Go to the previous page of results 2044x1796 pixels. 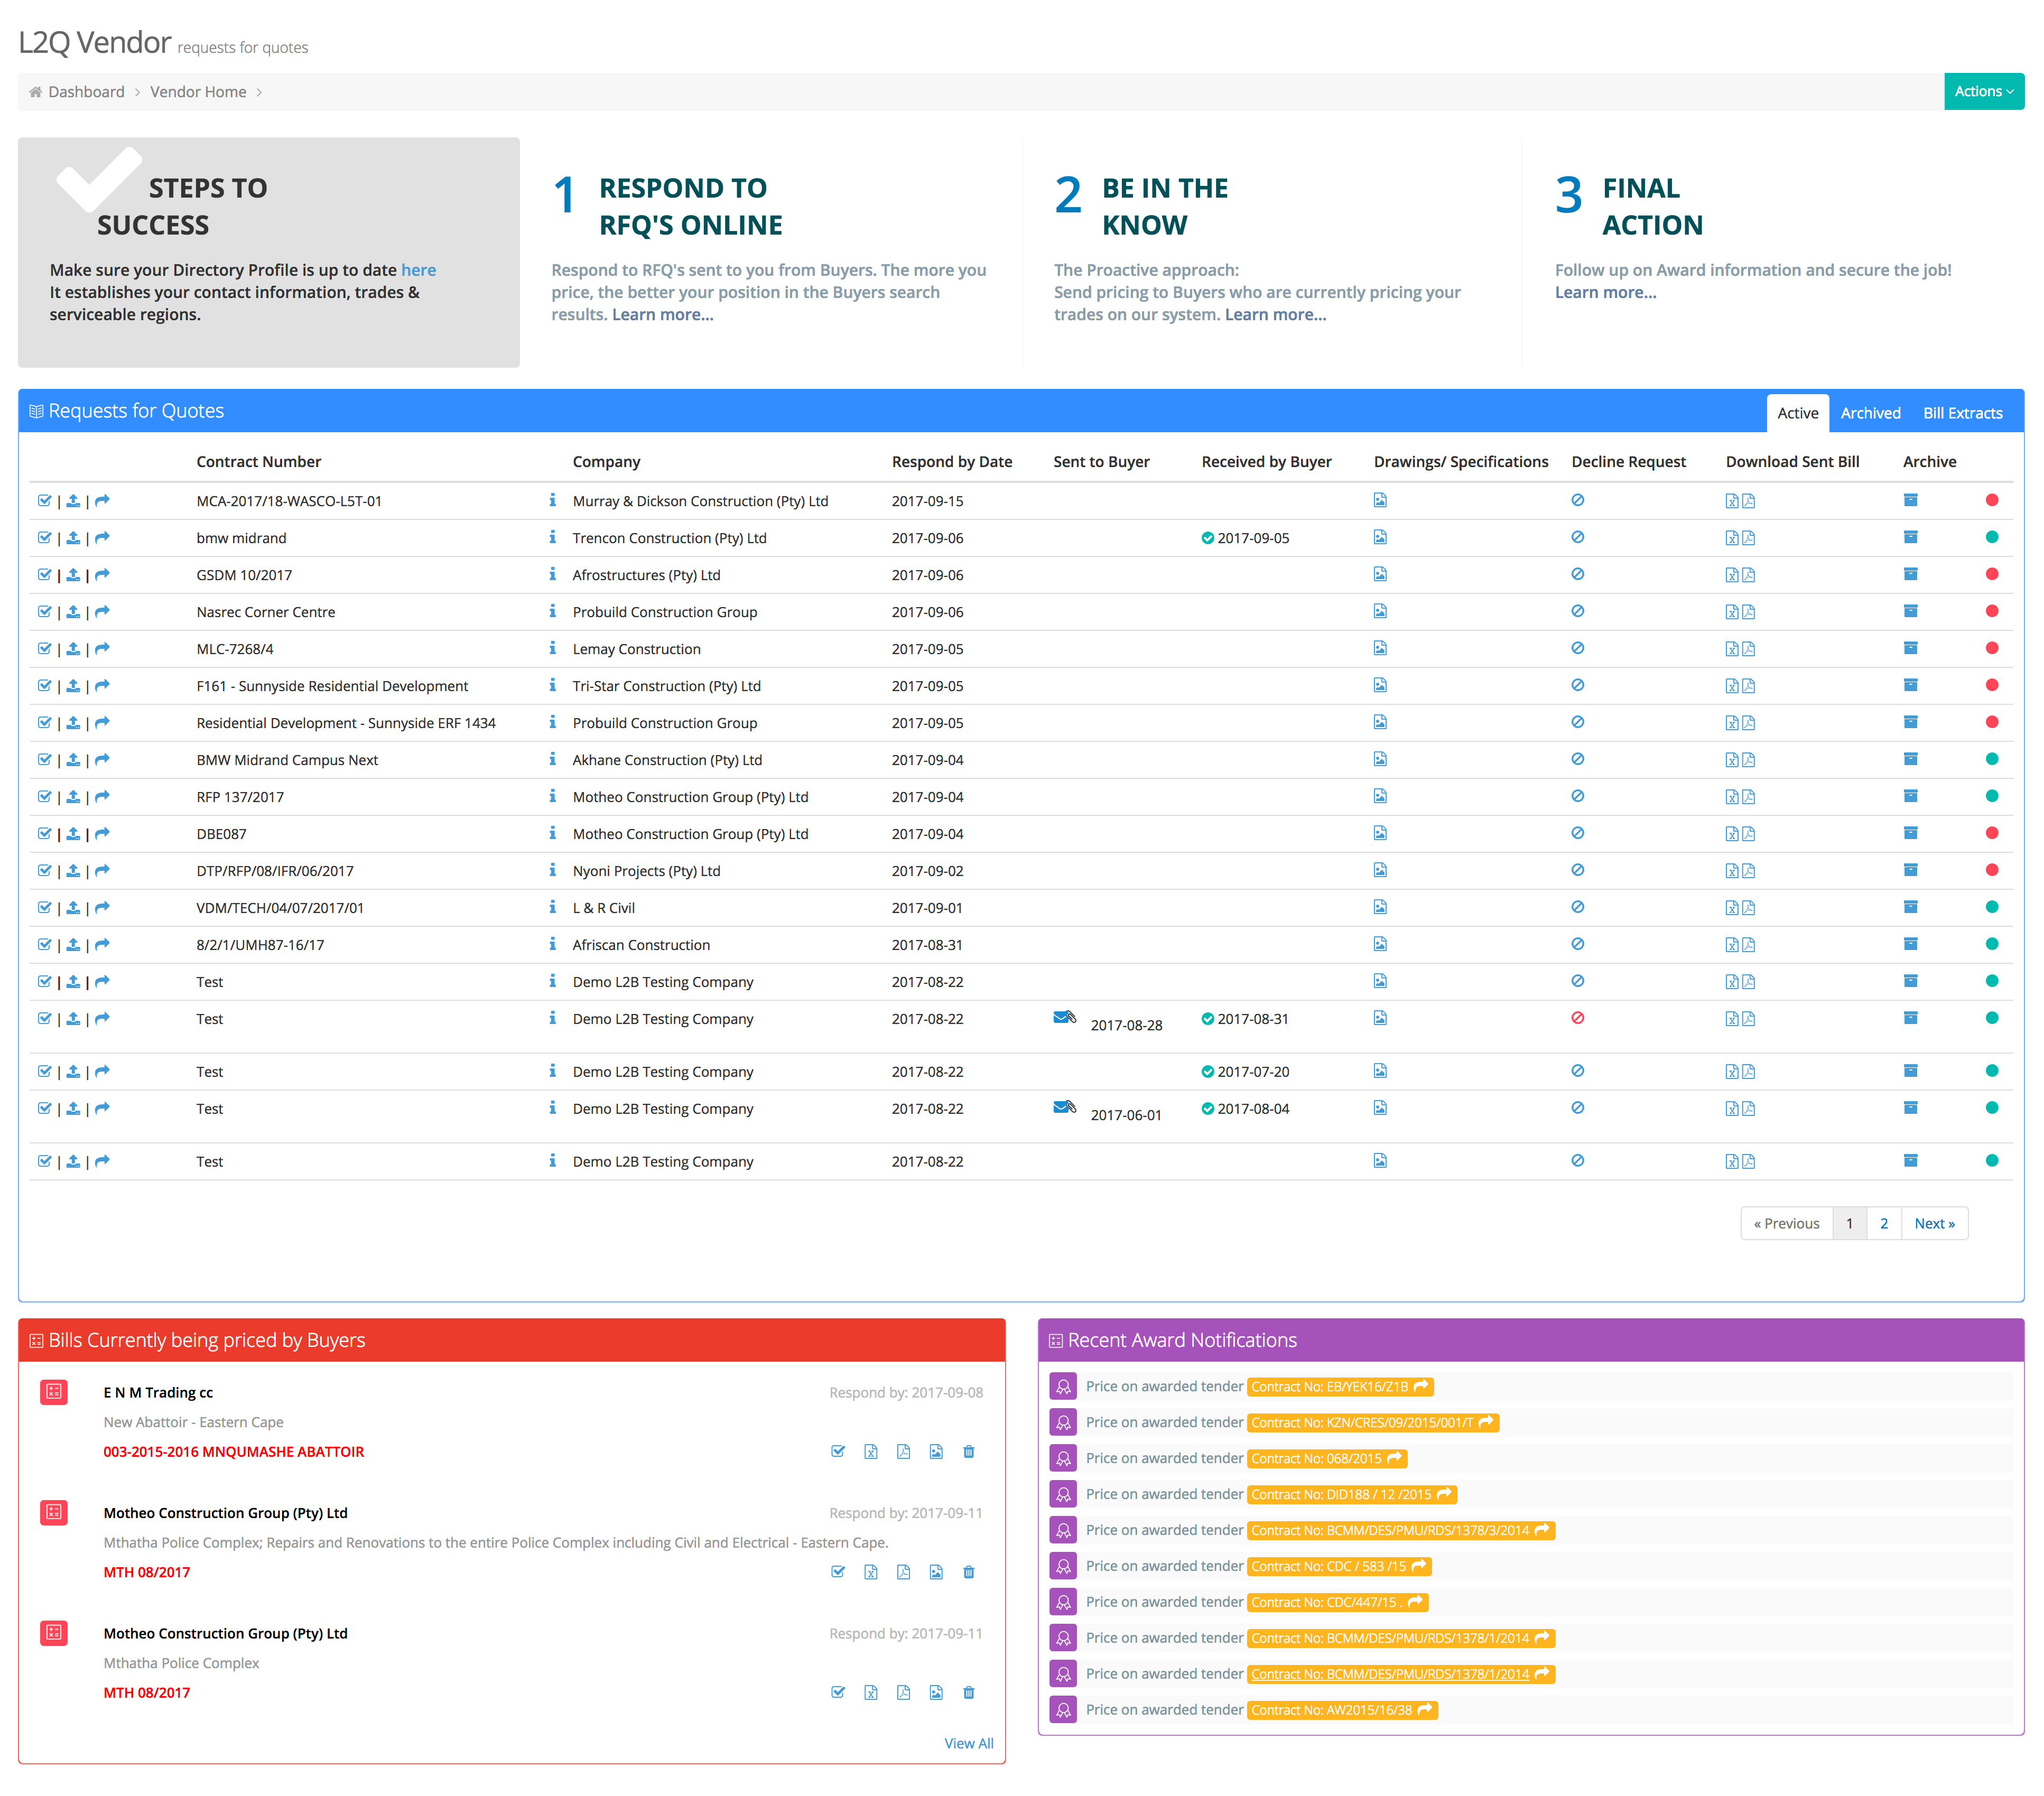coord(1786,1223)
